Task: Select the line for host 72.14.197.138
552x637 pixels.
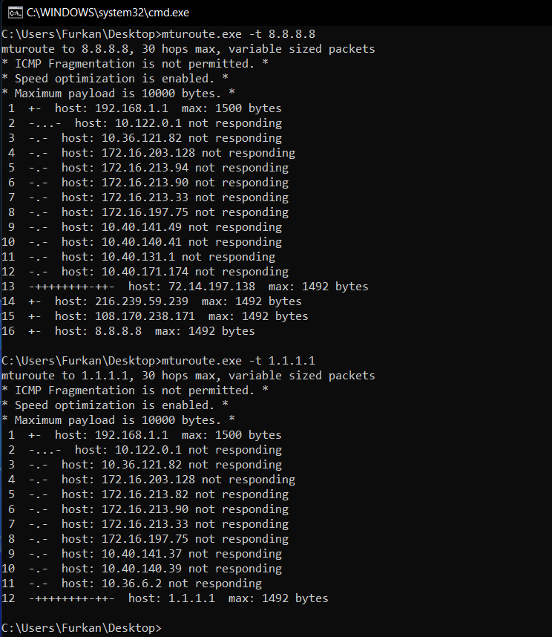Action: pos(185,287)
